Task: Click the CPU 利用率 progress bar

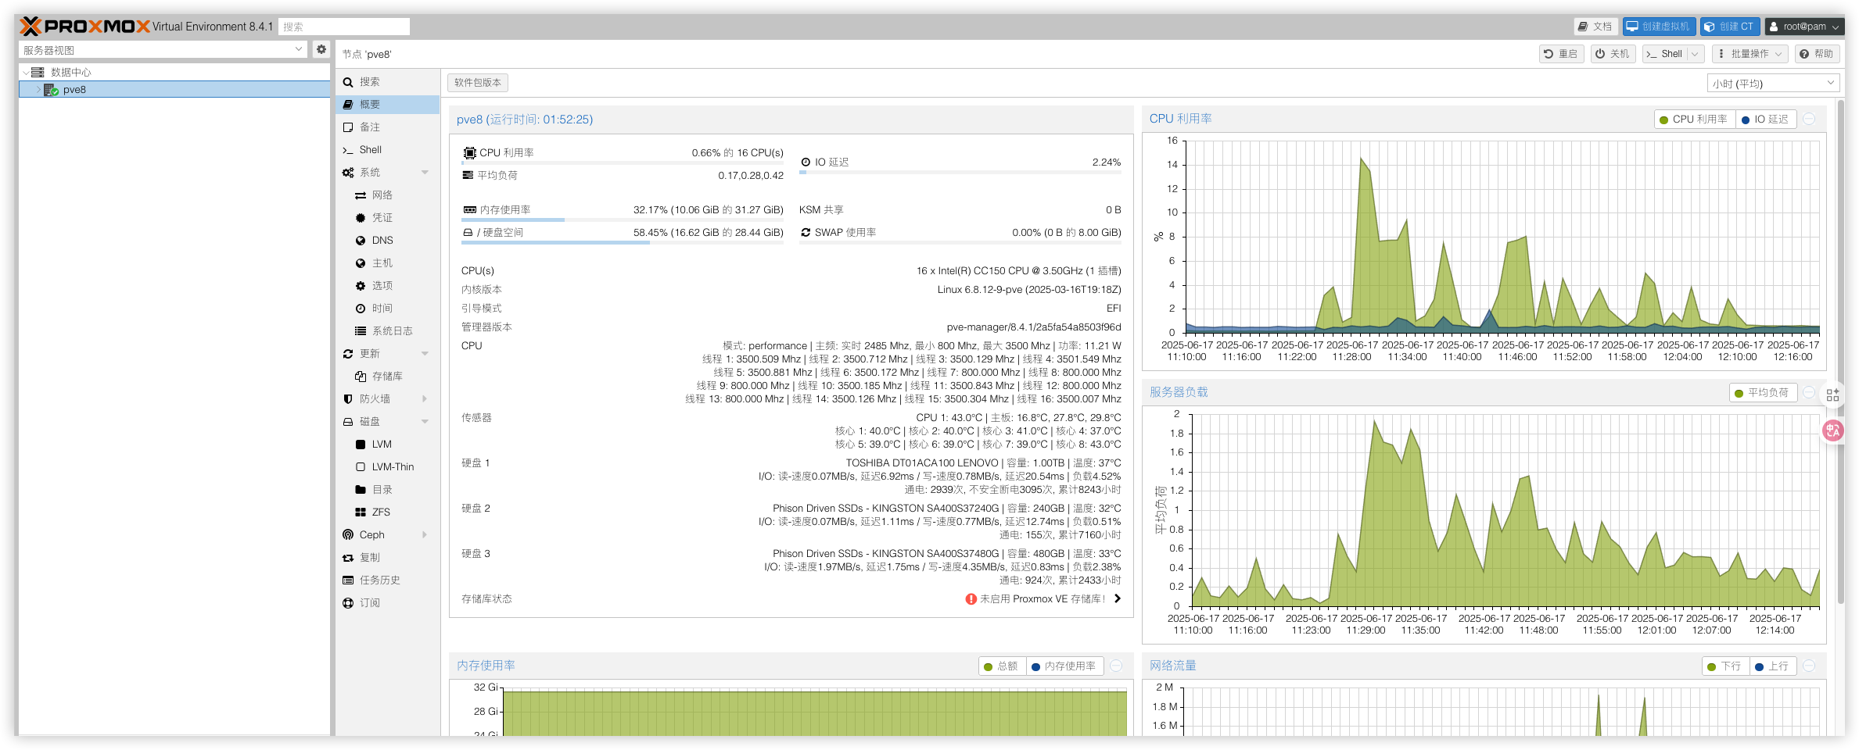Action: pyautogui.click(x=623, y=163)
